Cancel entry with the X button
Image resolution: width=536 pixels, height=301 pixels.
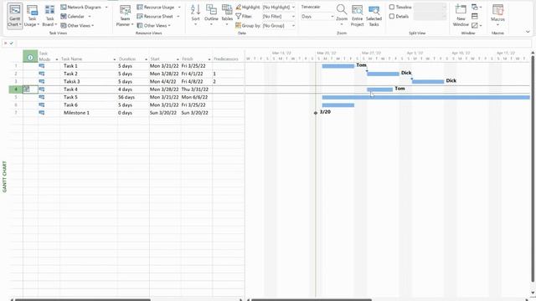point(6,43)
